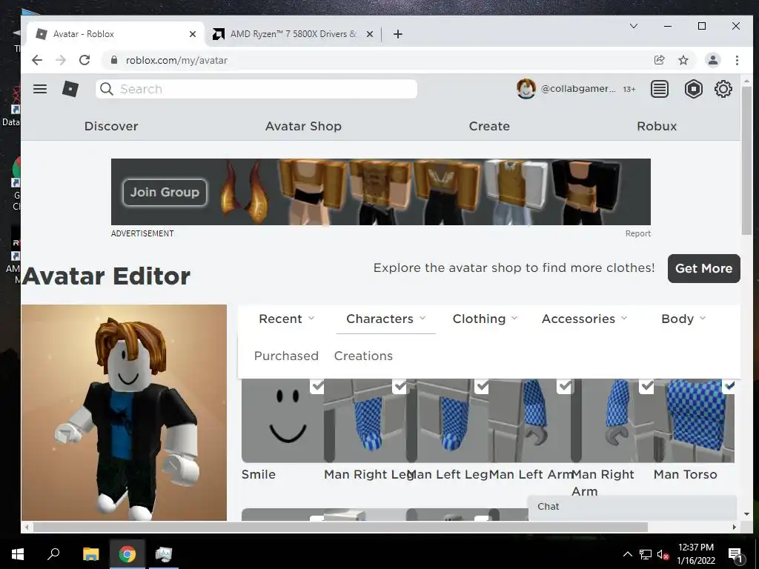Screen dimensions: 759x569
Task: Open the Windows action center notifications
Action: coord(735,554)
